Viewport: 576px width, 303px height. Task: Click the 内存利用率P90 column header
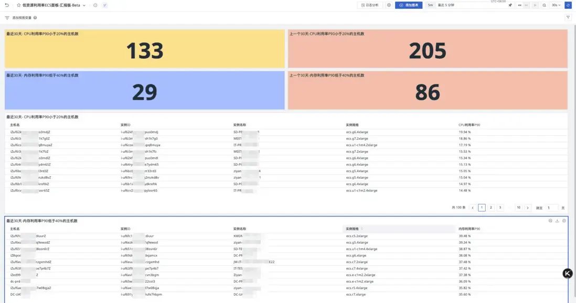(x=469, y=229)
